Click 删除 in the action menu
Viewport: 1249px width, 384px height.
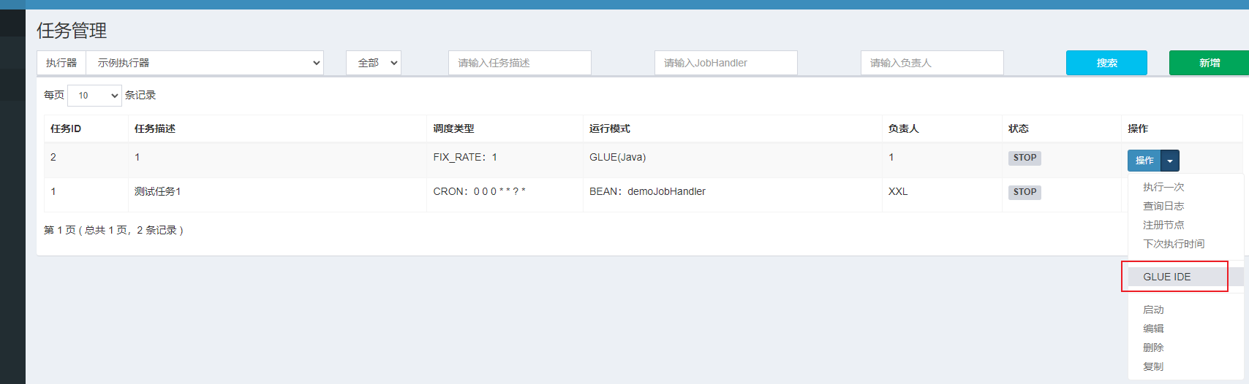coord(1153,347)
